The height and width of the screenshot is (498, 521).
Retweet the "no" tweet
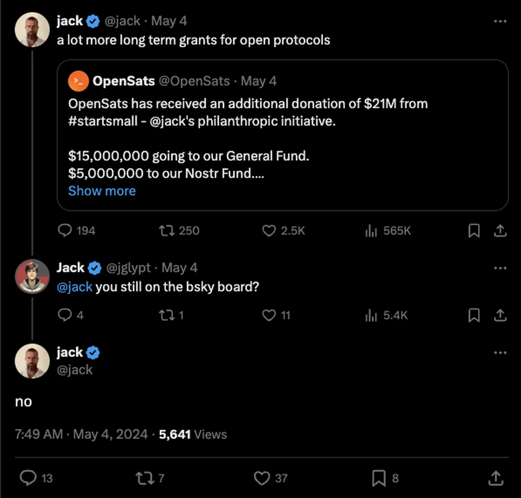tap(144, 478)
